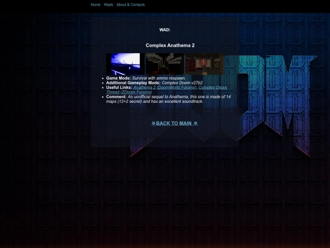Select the Useful Links: label

click(x=119, y=88)
